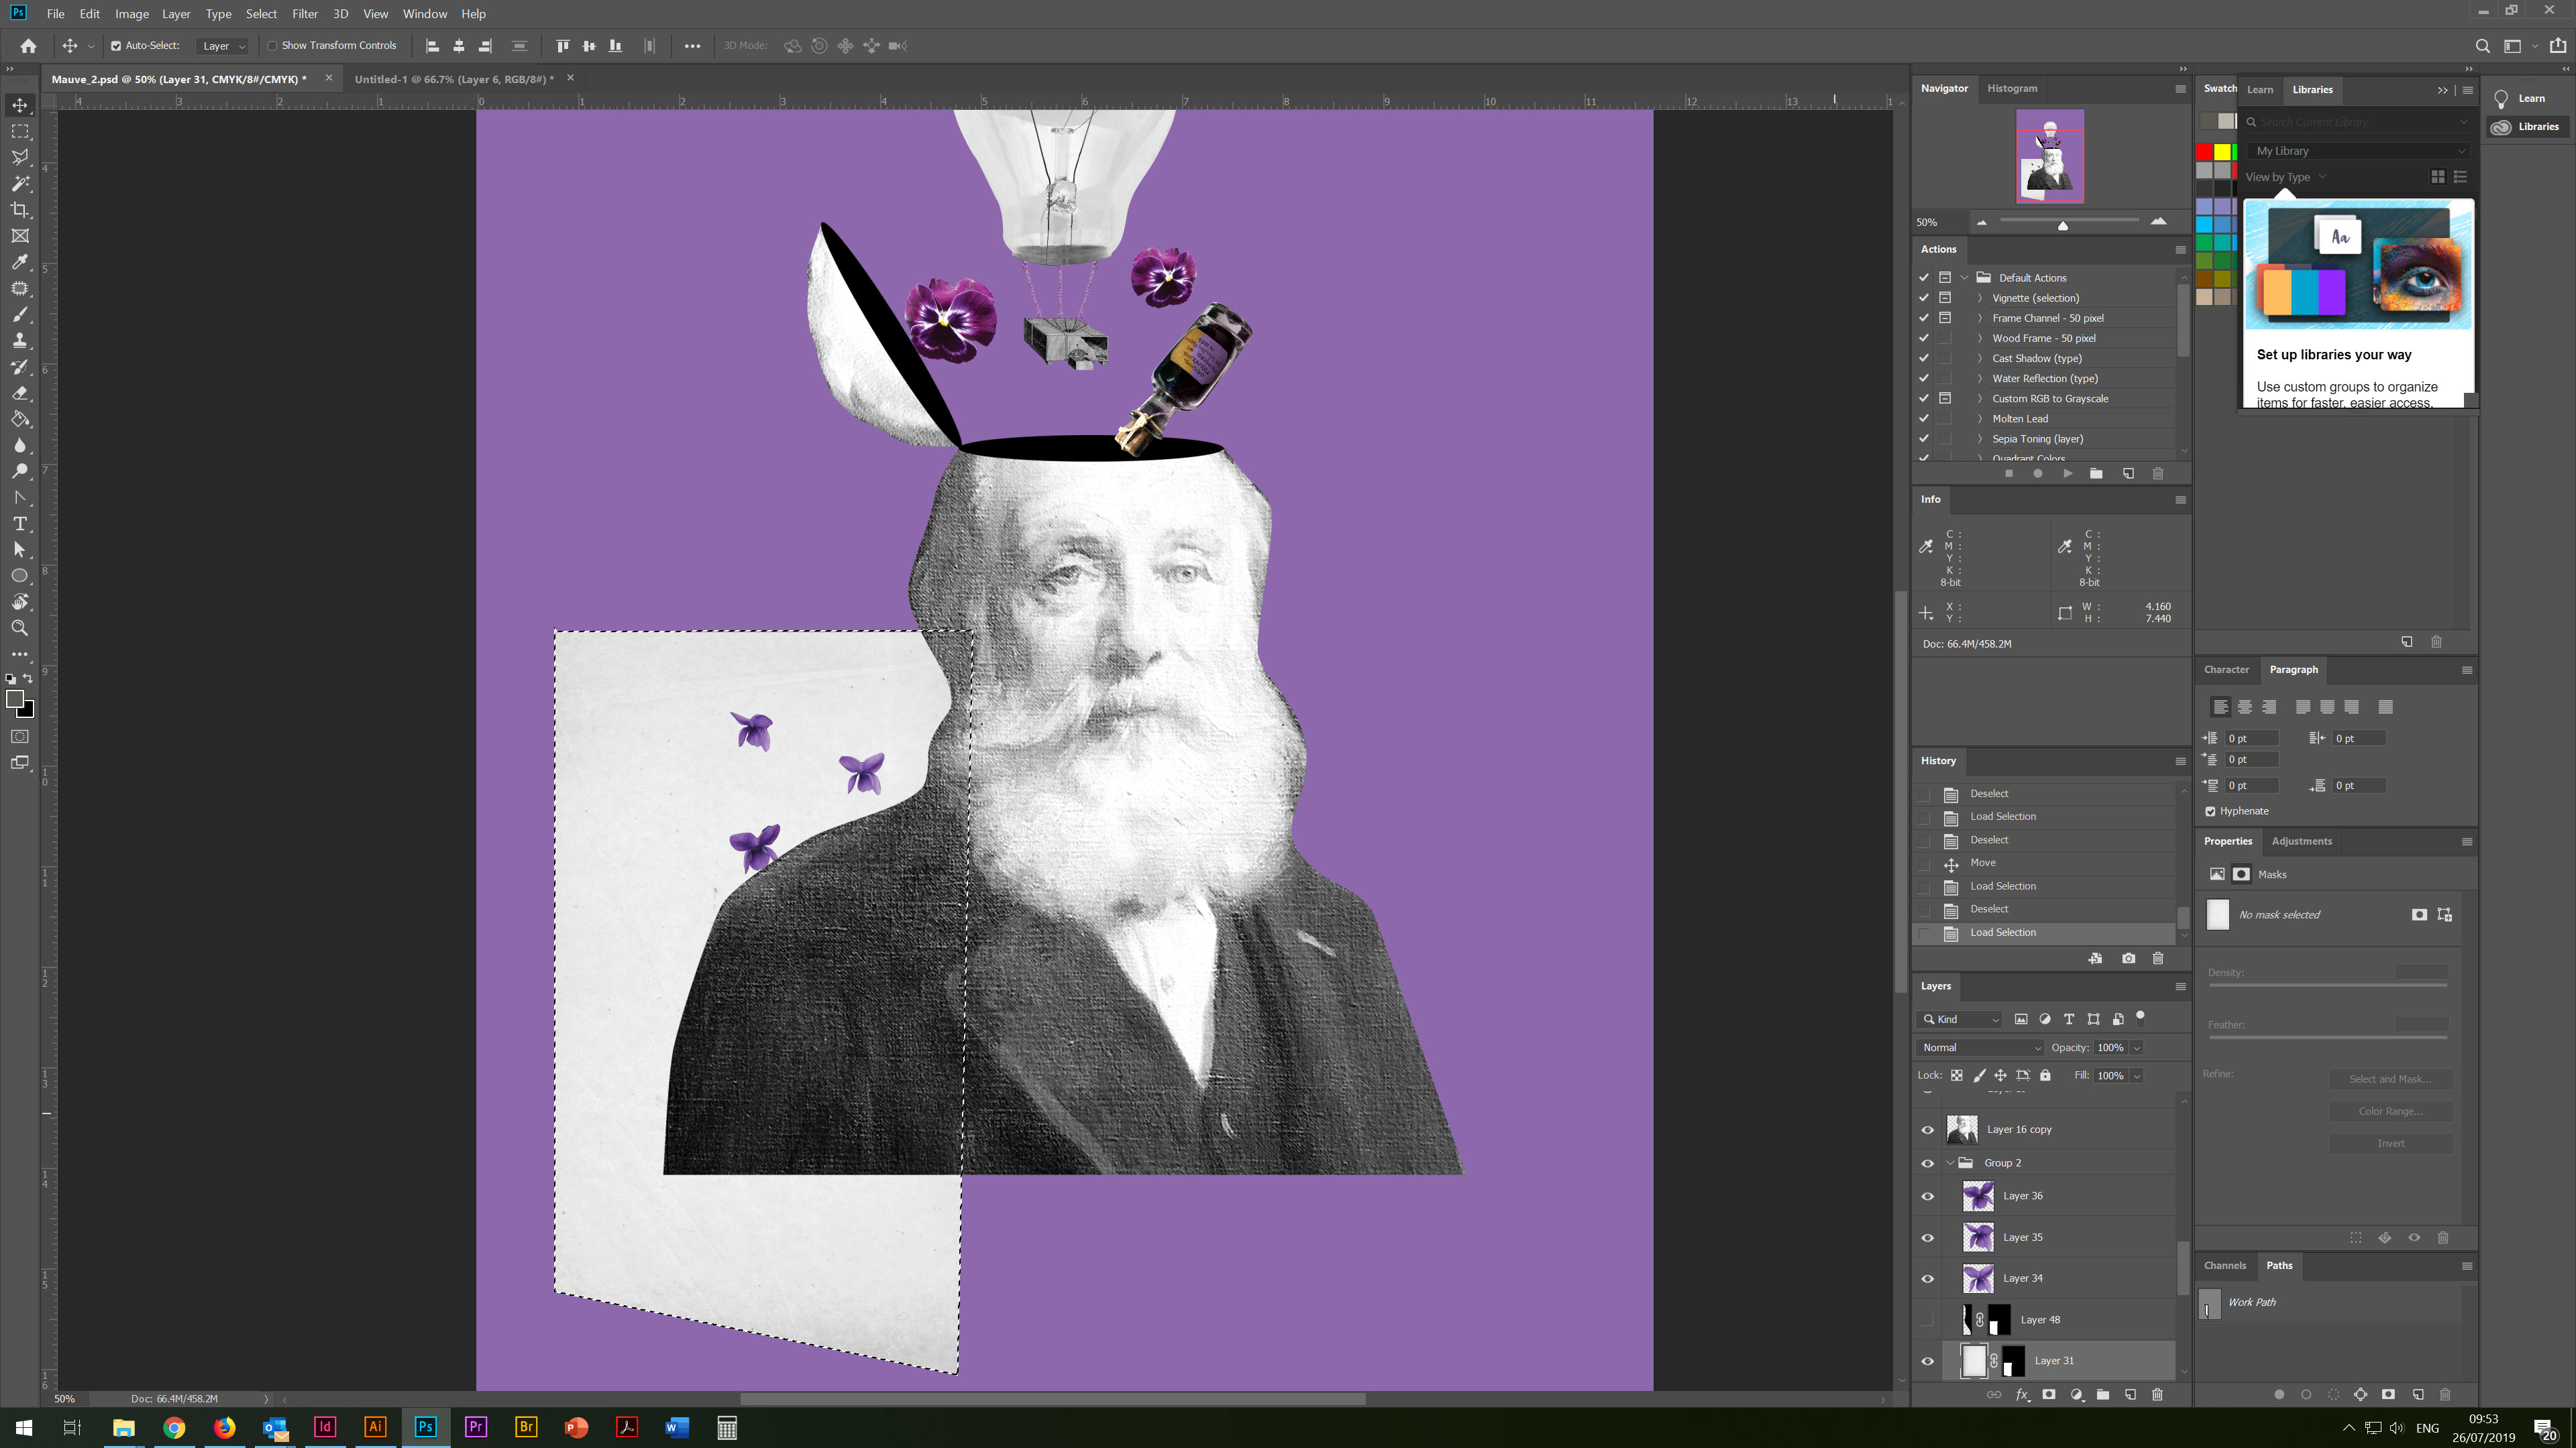Collapse the Group 2 layer folder
This screenshot has width=2576, height=1448.
[x=1950, y=1163]
